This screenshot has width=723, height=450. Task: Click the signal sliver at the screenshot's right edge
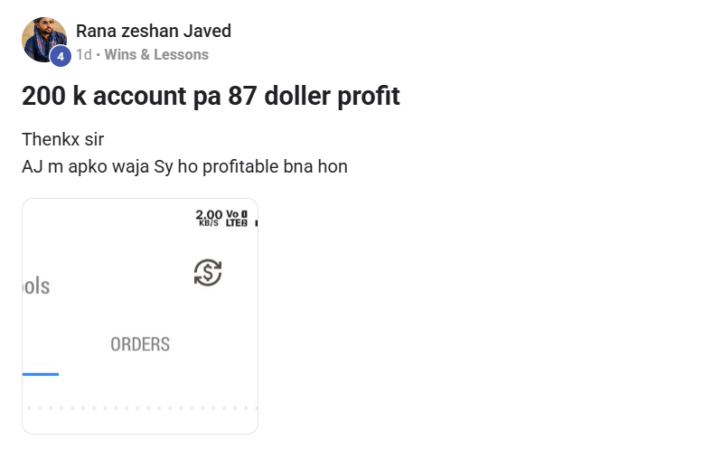click(257, 221)
